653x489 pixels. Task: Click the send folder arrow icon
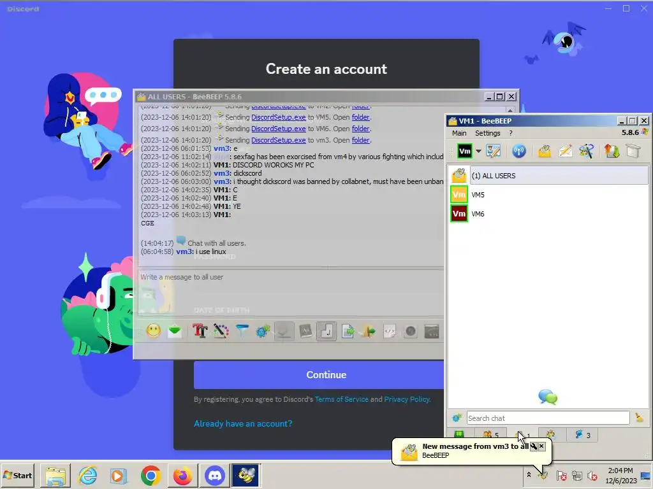pos(369,331)
